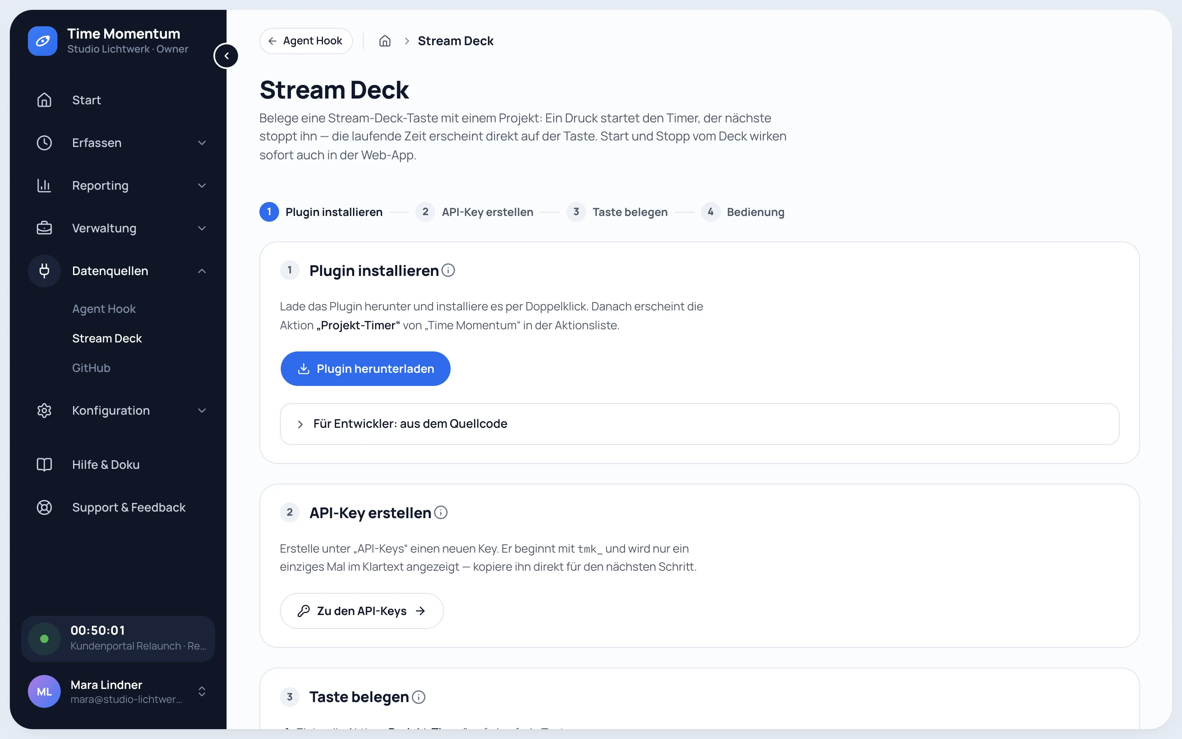
Task: Click info icon next to API-Key erstellen heading
Action: [440, 512]
